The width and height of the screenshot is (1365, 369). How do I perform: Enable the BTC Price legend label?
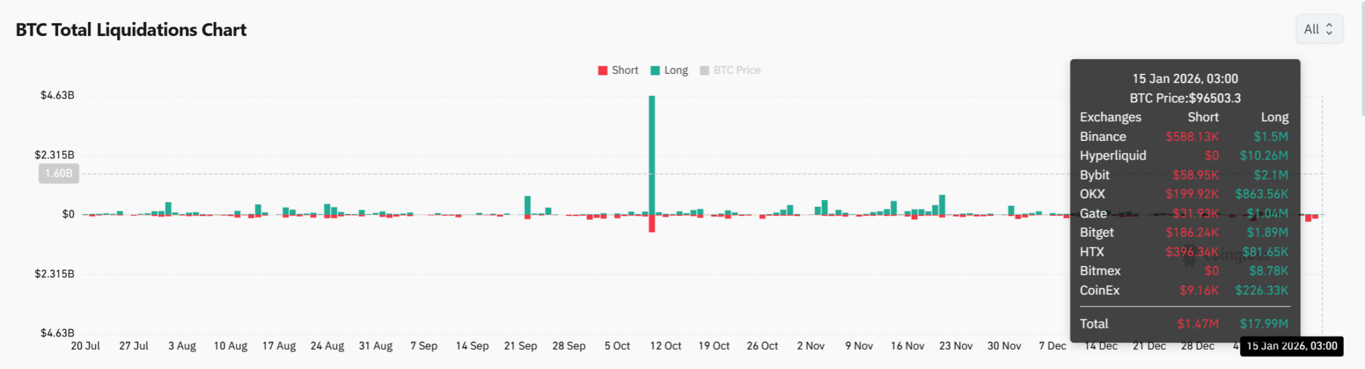click(736, 70)
